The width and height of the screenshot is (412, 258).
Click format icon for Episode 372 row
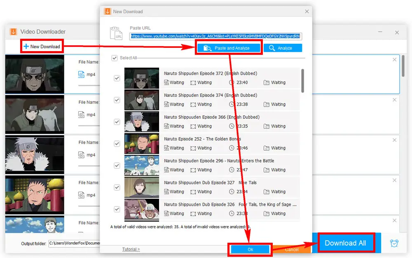point(166,82)
